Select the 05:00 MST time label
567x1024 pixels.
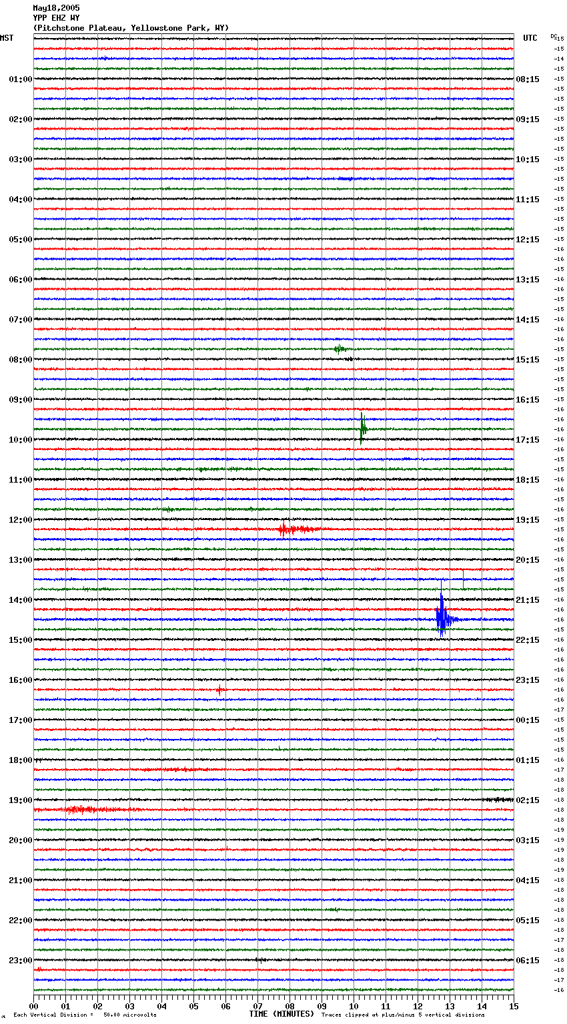20,240
